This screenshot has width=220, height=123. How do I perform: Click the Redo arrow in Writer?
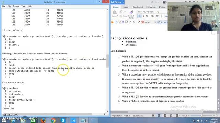coord(134,22)
